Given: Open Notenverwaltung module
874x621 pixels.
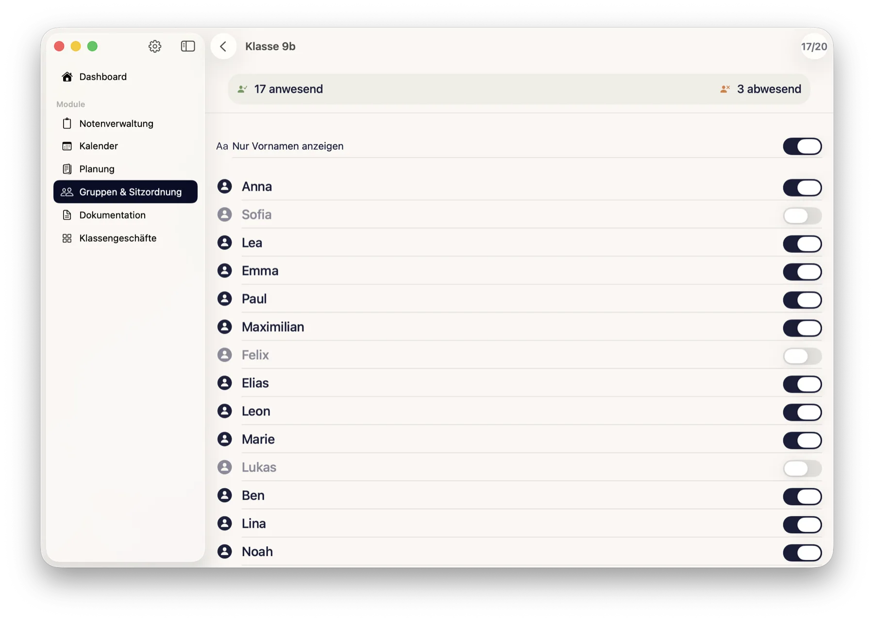Looking at the screenshot, I should [x=126, y=123].
